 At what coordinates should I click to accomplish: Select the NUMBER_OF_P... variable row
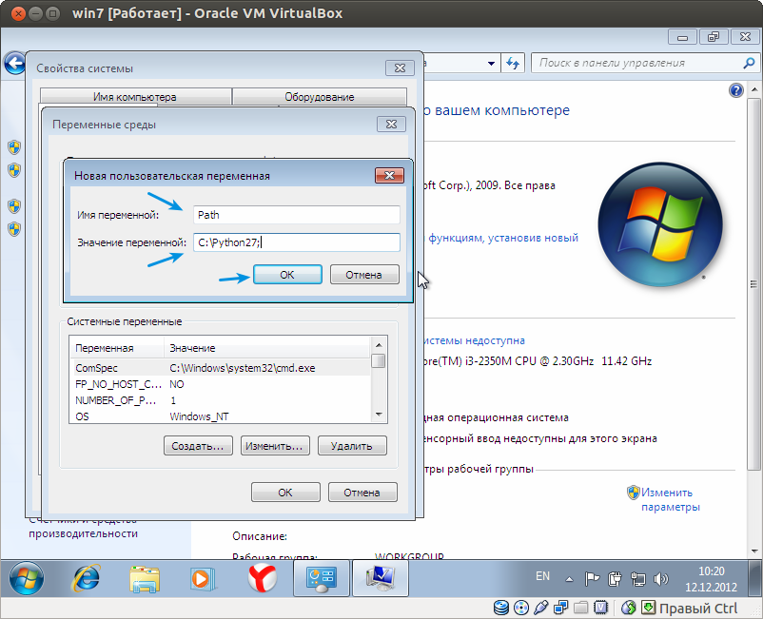(220, 400)
